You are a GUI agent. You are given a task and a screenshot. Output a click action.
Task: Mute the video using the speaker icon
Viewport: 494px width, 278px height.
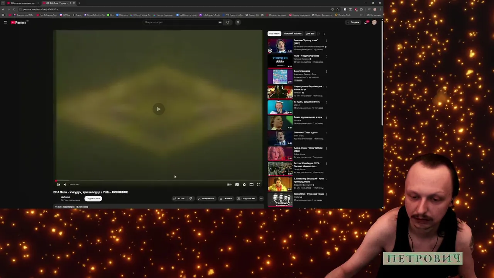(x=65, y=185)
